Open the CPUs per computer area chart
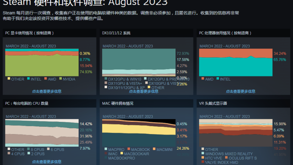The height and width of the screenshot is (165, 293). [x=42, y=133]
